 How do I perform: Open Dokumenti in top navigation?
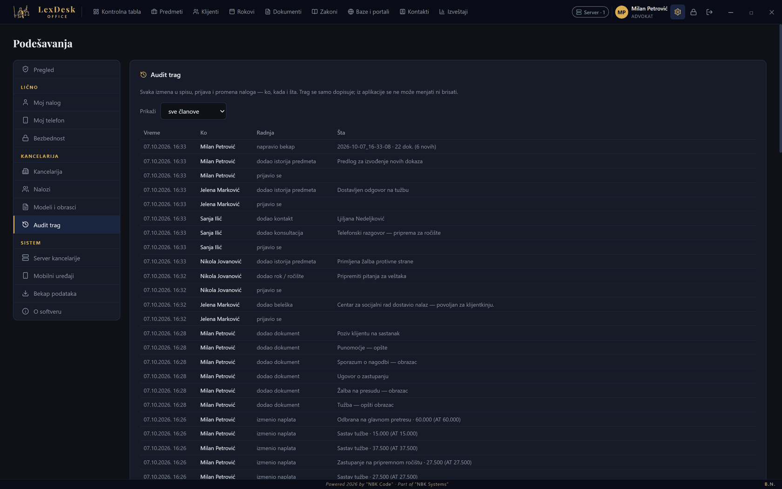coord(283,12)
